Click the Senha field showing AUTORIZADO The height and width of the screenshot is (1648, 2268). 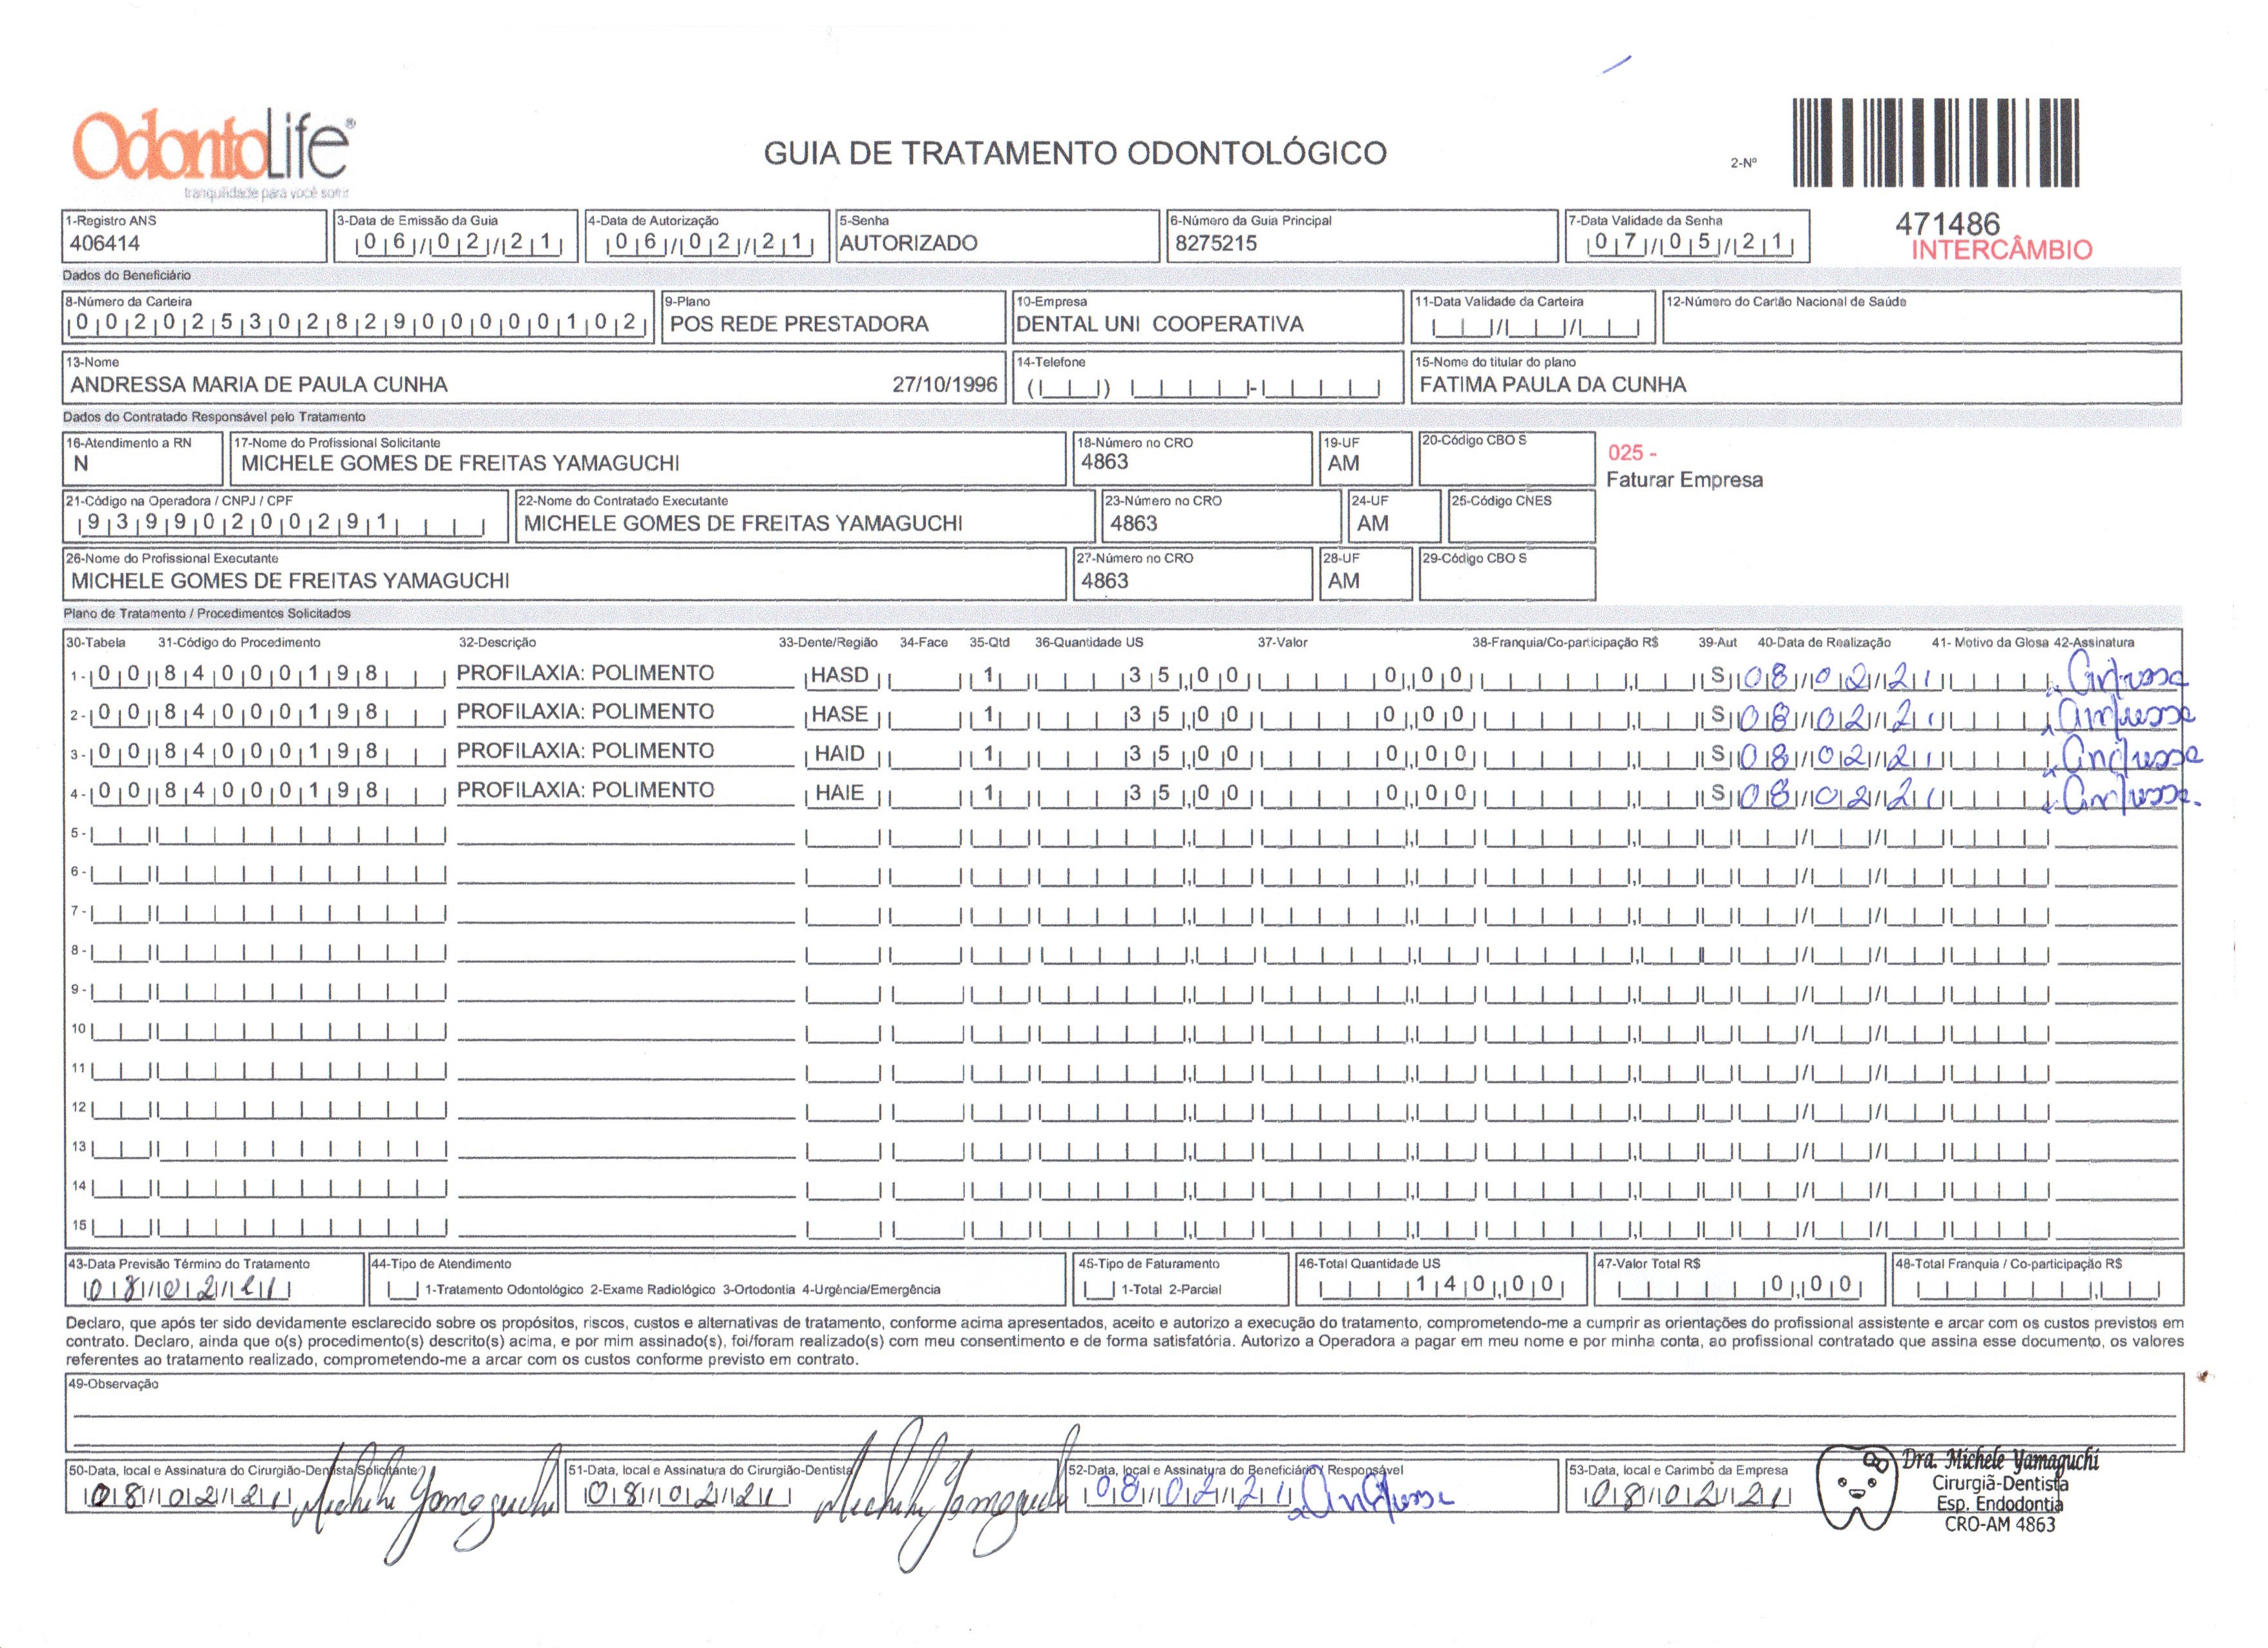(908, 243)
